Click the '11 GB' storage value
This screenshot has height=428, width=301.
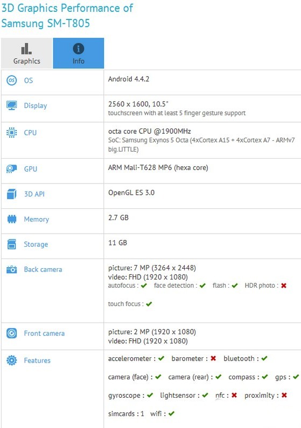click(118, 243)
